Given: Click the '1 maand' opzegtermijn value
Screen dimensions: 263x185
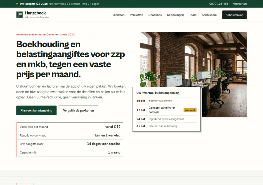Looking at the screenshot, I should (114, 152).
